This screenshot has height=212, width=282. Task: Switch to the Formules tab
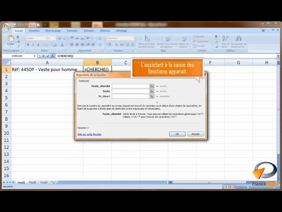pyautogui.click(x=72, y=31)
